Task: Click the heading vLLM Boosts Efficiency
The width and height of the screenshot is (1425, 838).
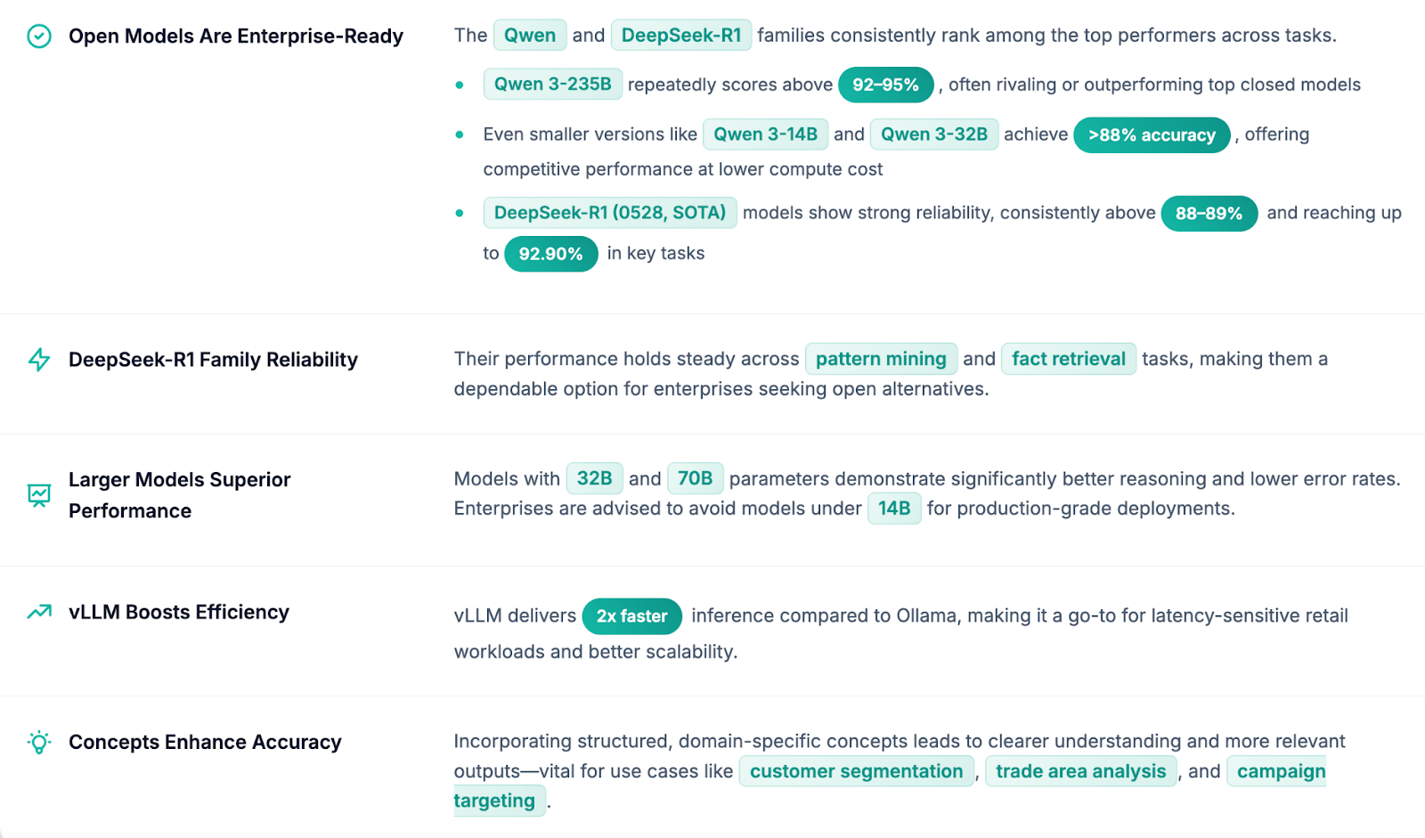Action: (x=179, y=612)
